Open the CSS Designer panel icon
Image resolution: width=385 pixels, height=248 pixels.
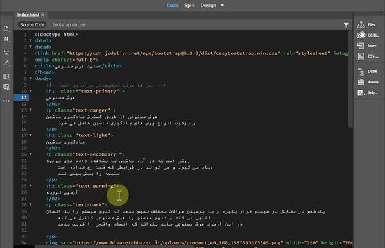coord(361,56)
